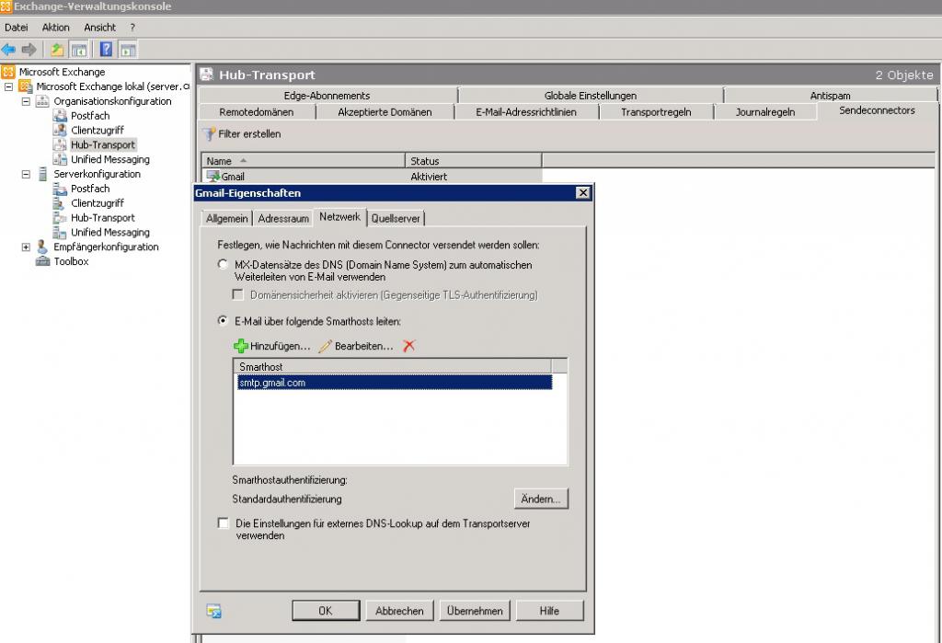Click Serverkonfiguration server icon

pyautogui.click(x=42, y=174)
